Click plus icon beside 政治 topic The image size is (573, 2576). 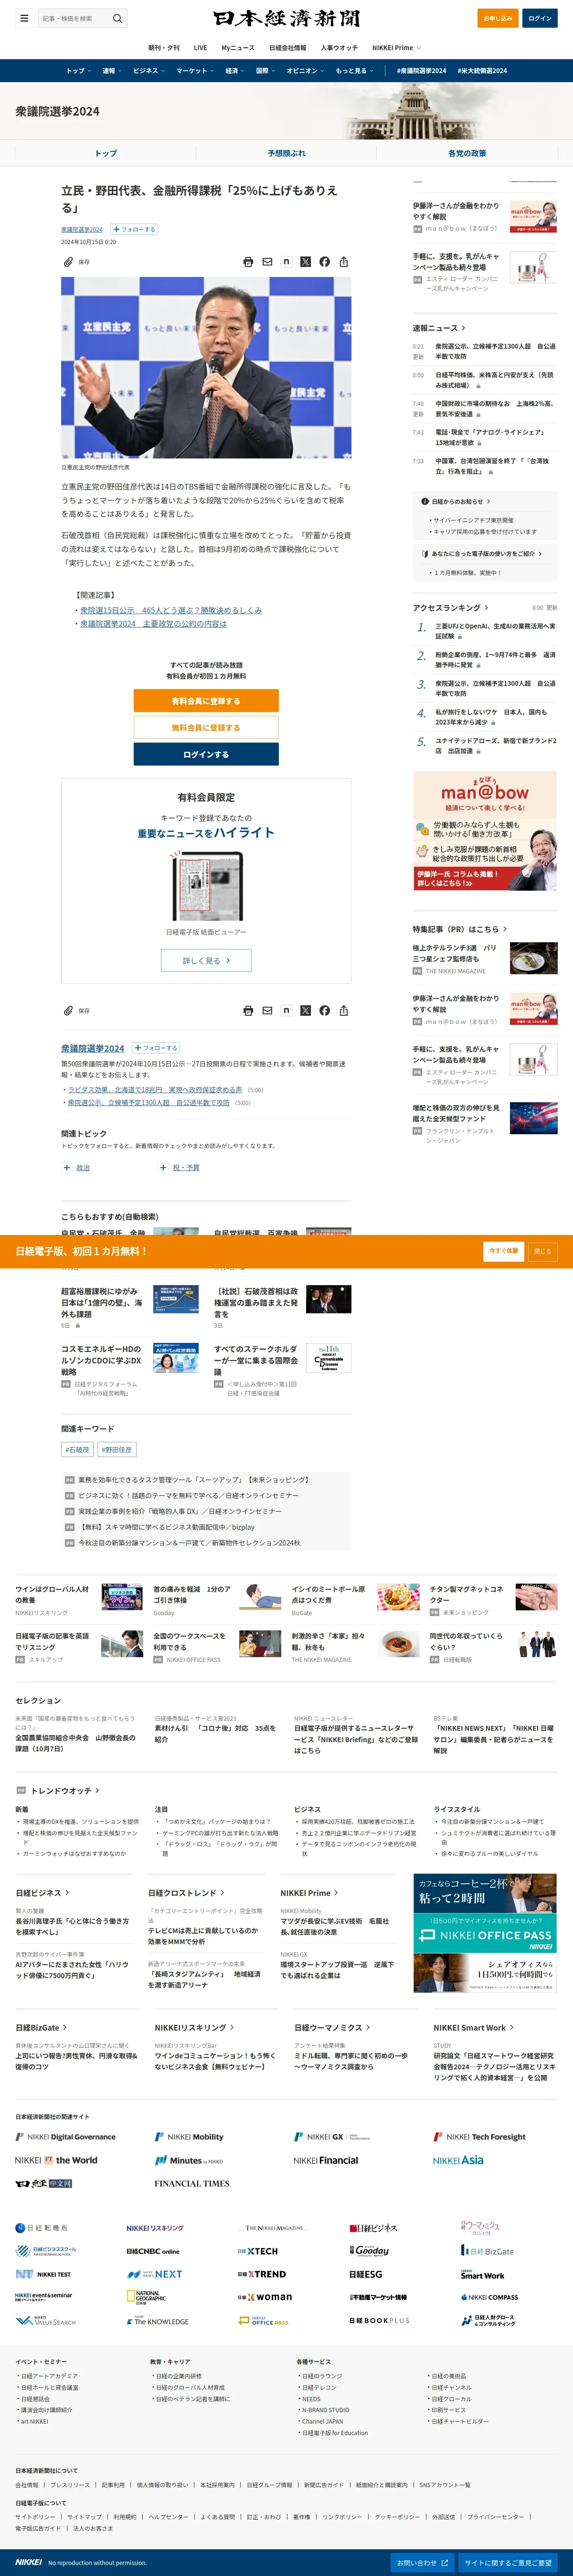click(x=67, y=1168)
